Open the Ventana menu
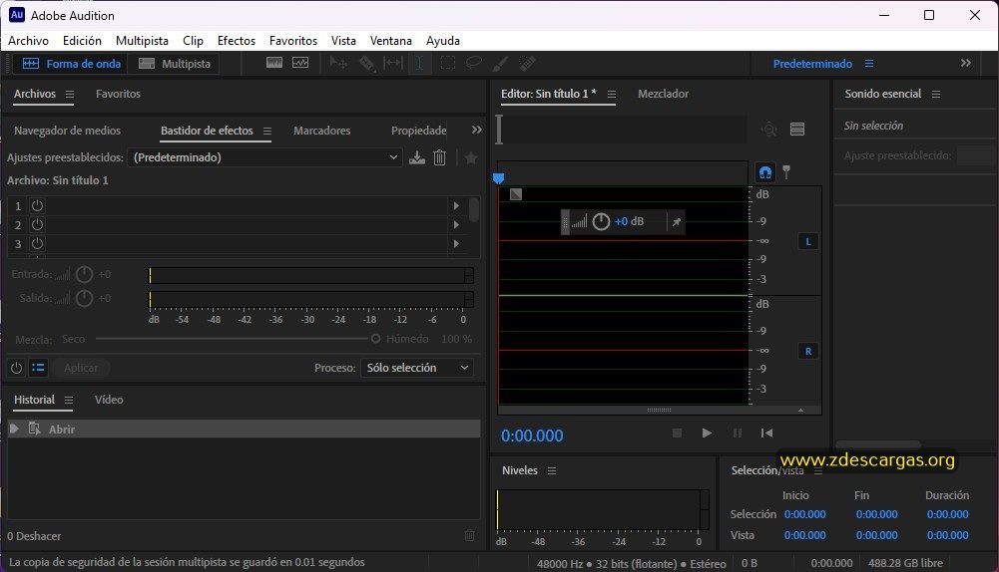This screenshot has height=572, width=999. (x=391, y=41)
